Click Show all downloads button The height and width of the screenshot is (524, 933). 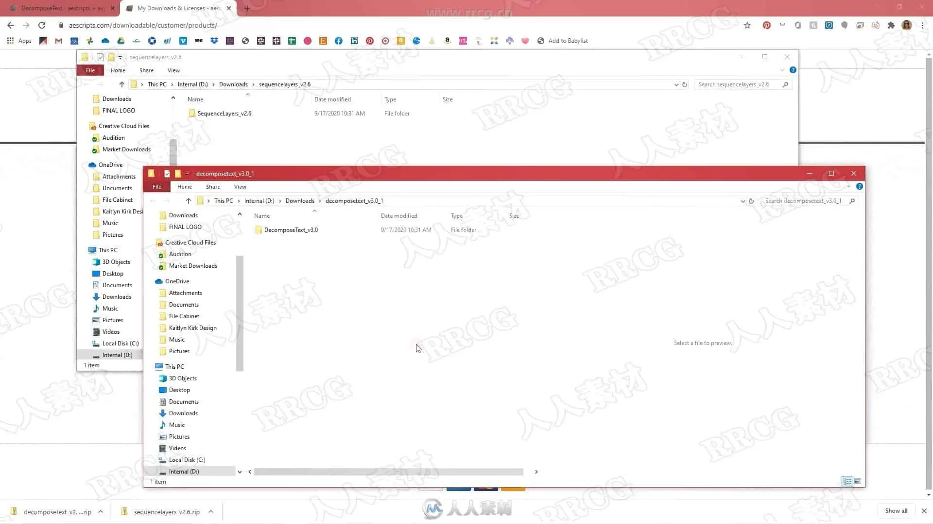point(896,511)
